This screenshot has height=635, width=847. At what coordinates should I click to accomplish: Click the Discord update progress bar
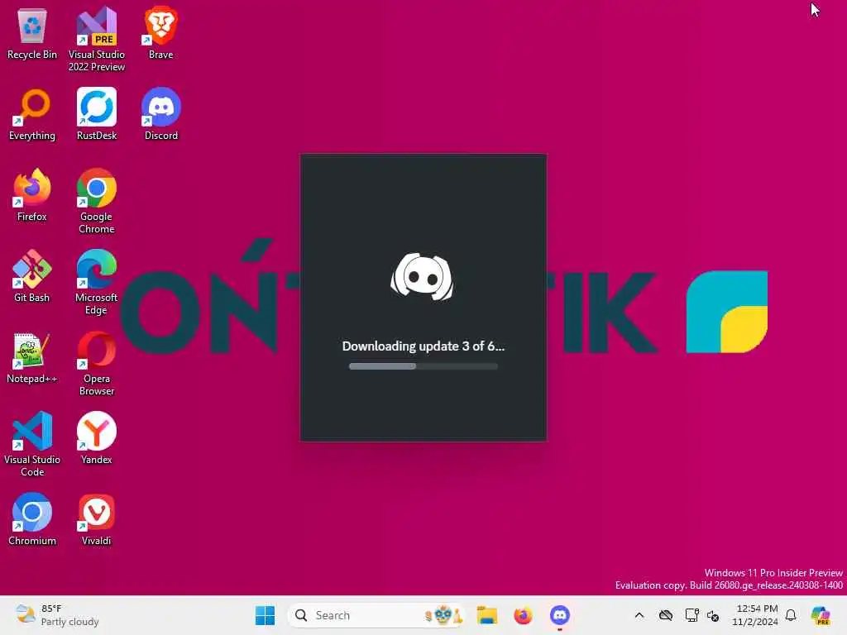pos(423,366)
